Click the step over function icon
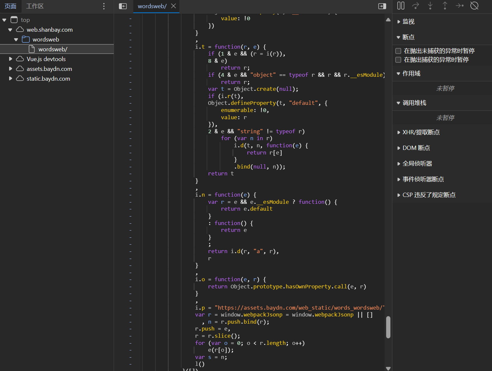This screenshot has width=492, height=371. point(416,6)
